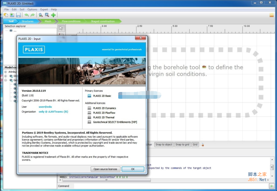Collapse the 'Ge' node in Model explorer
277x191 pixels.
click(x=5, y=80)
